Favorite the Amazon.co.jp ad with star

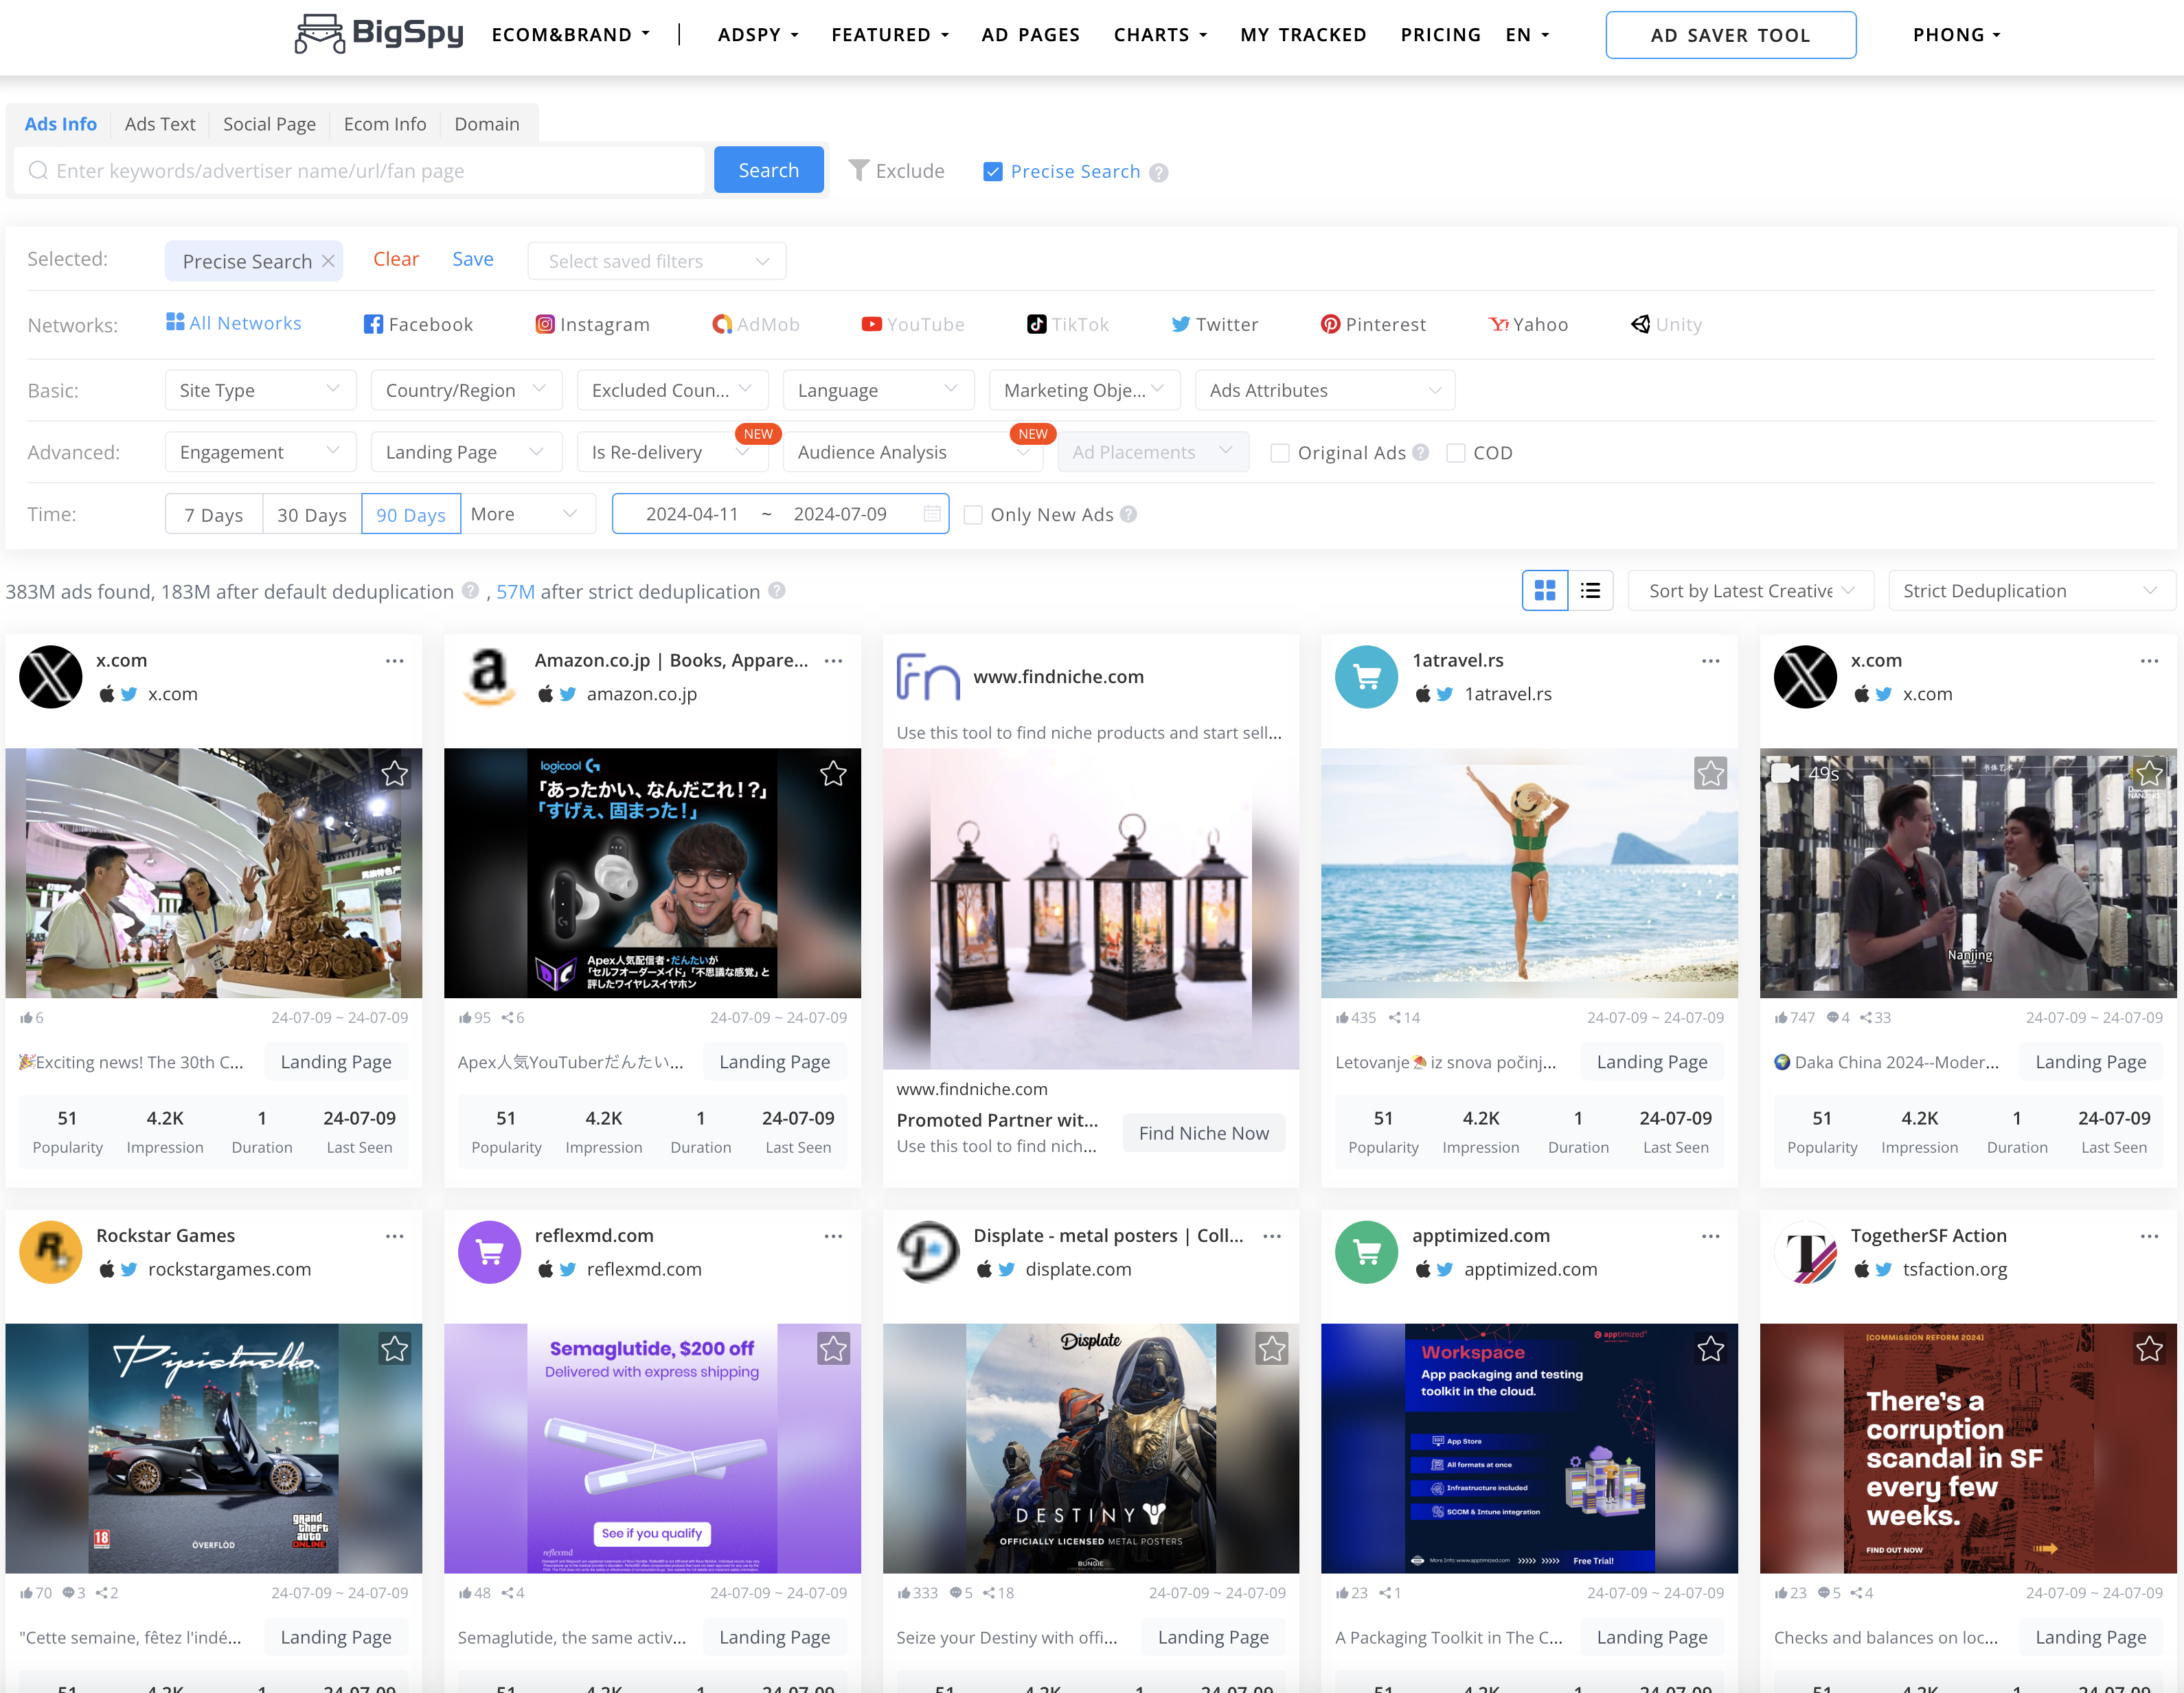pos(833,774)
